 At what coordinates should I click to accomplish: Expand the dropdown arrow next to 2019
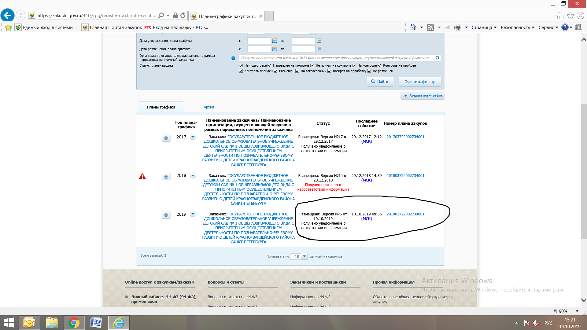coord(193,214)
